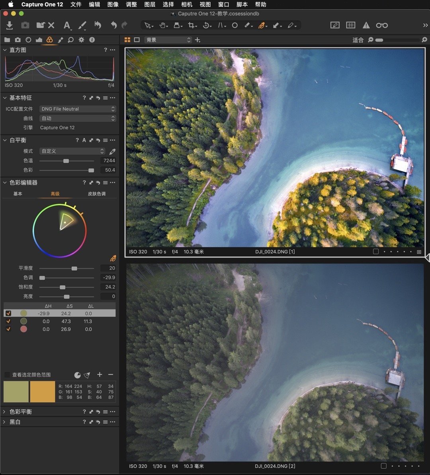
Task: Click the proofing glasses icon
Action: click(x=381, y=25)
